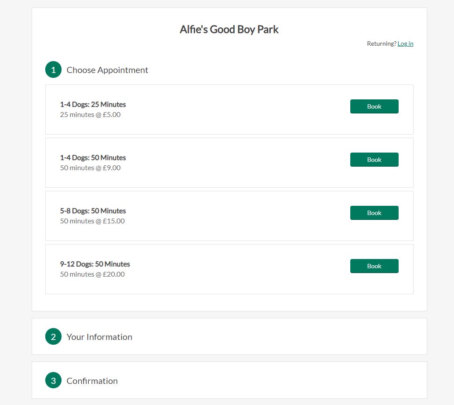Expand the Your Information section

[x=99, y=337]
